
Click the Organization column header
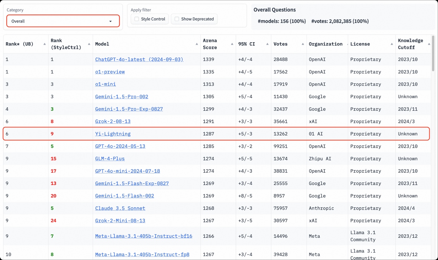click(326, 44)
